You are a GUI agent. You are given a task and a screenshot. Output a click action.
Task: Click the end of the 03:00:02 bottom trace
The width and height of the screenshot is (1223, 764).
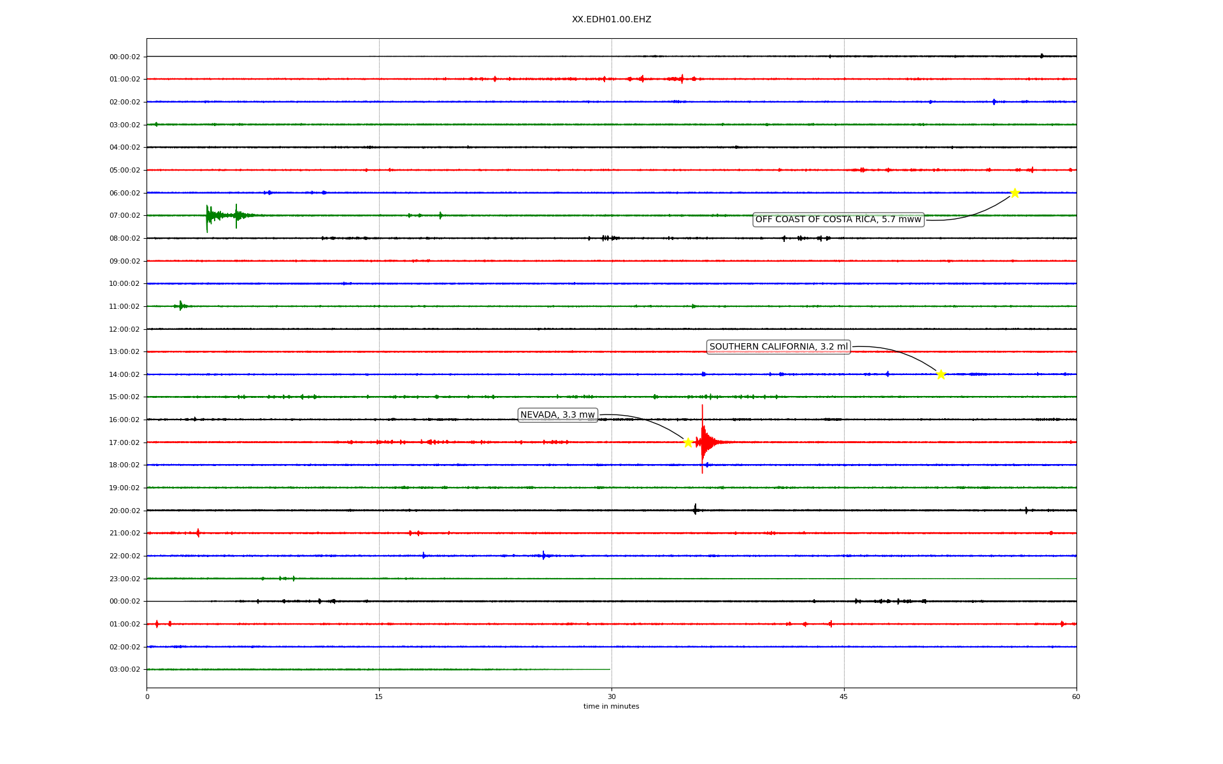click(x=608, y=669)
